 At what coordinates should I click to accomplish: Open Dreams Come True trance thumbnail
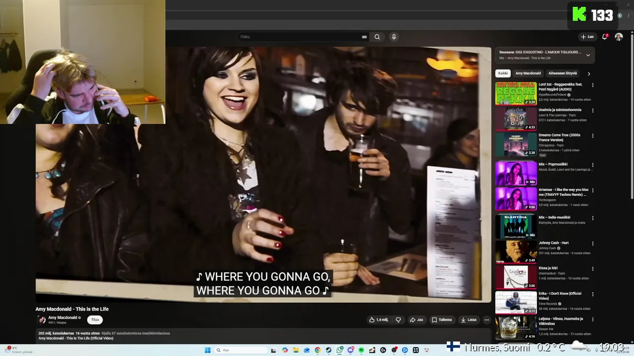pyautogui.click(x=516, y=144)
